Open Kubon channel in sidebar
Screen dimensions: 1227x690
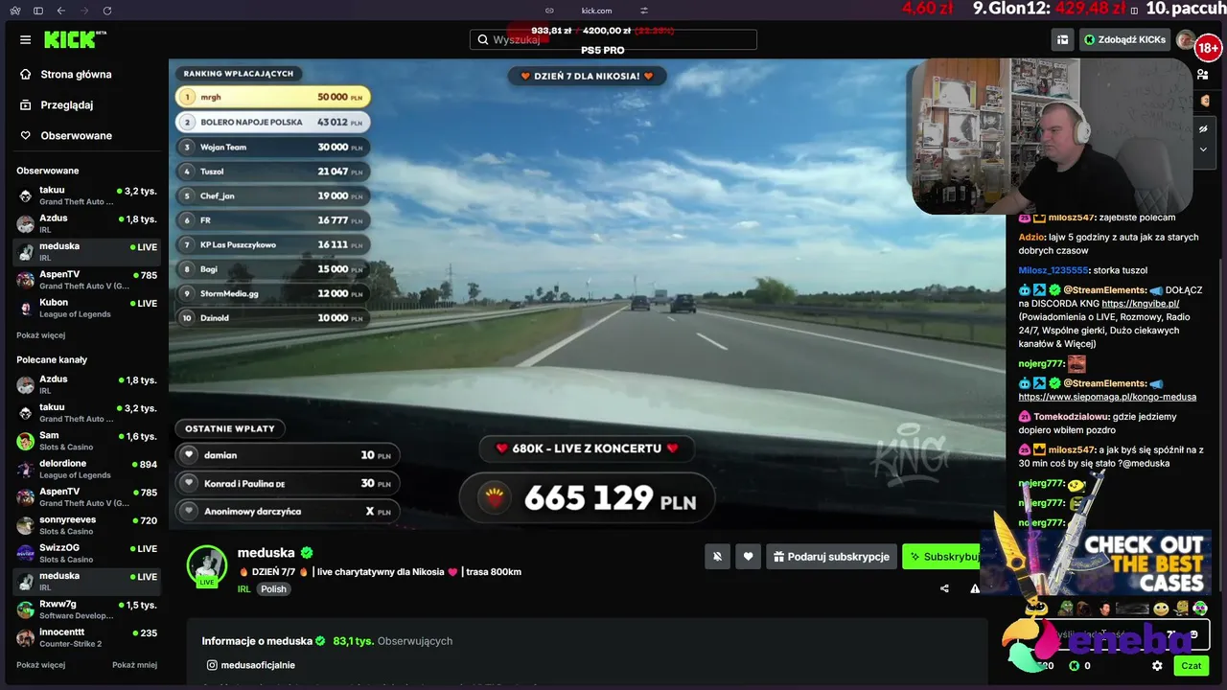point(86,308)
